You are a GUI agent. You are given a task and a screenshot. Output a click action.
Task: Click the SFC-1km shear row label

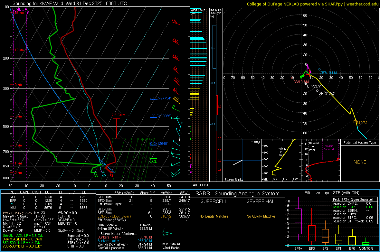click(x=104, y=197)
